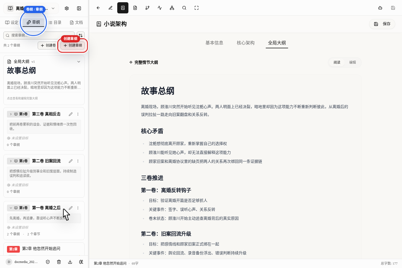Open the pencil writing tool in toolbar
Viewport: 402px width, 268px height.
(x=111, y=8)
